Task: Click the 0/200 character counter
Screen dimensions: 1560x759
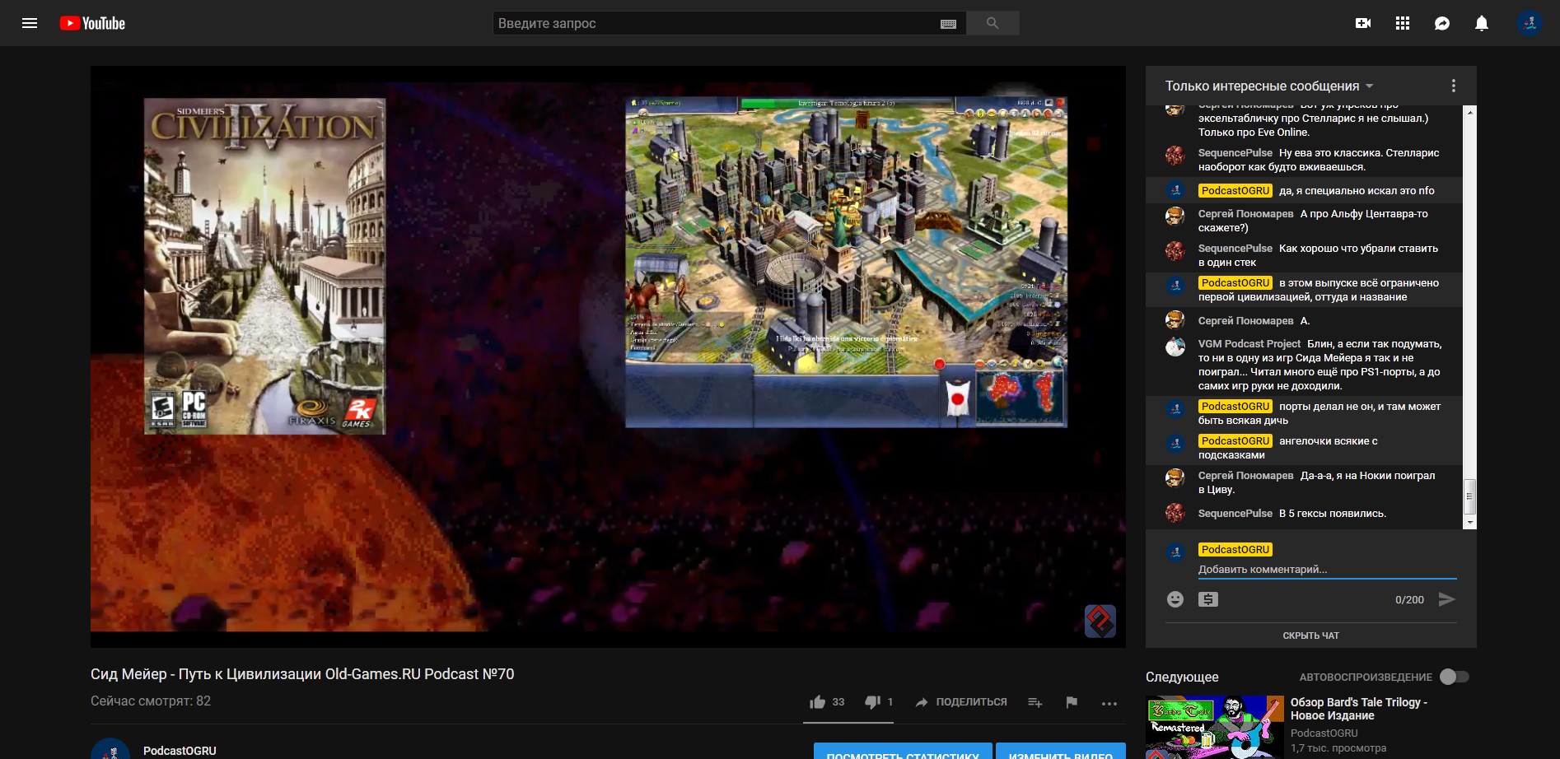Action: pyautogui.click(x=1409, y=600)
